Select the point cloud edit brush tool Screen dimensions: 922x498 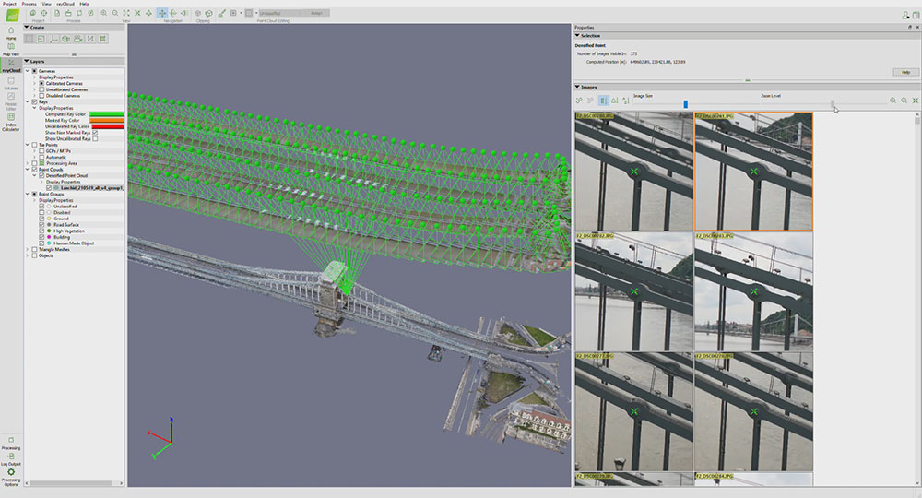[x=221, y=13]
